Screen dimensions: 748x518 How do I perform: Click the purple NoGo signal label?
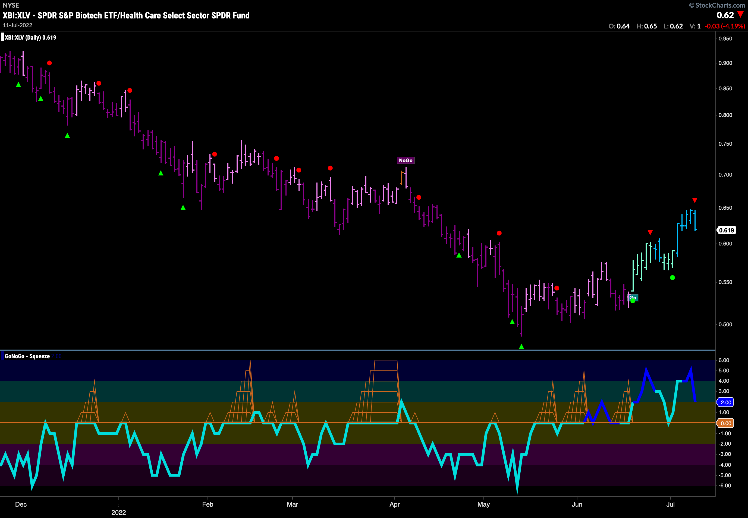[x=405, y=160]
